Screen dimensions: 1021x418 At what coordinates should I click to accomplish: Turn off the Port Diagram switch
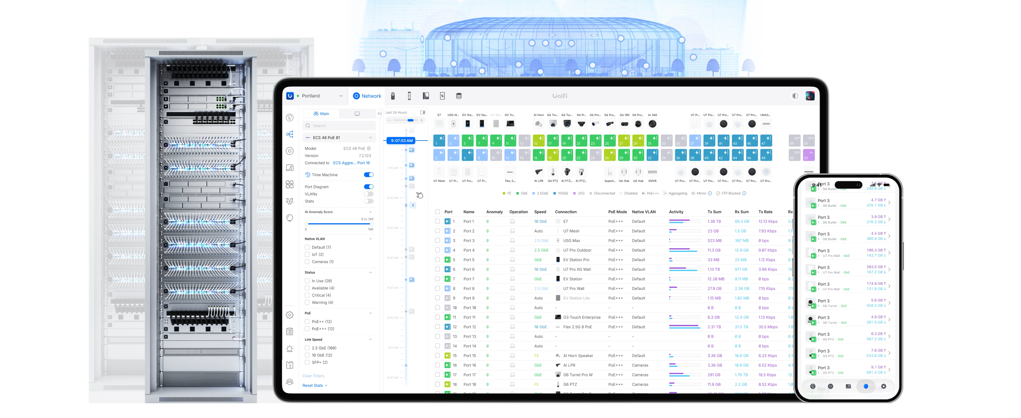[369, 187]
